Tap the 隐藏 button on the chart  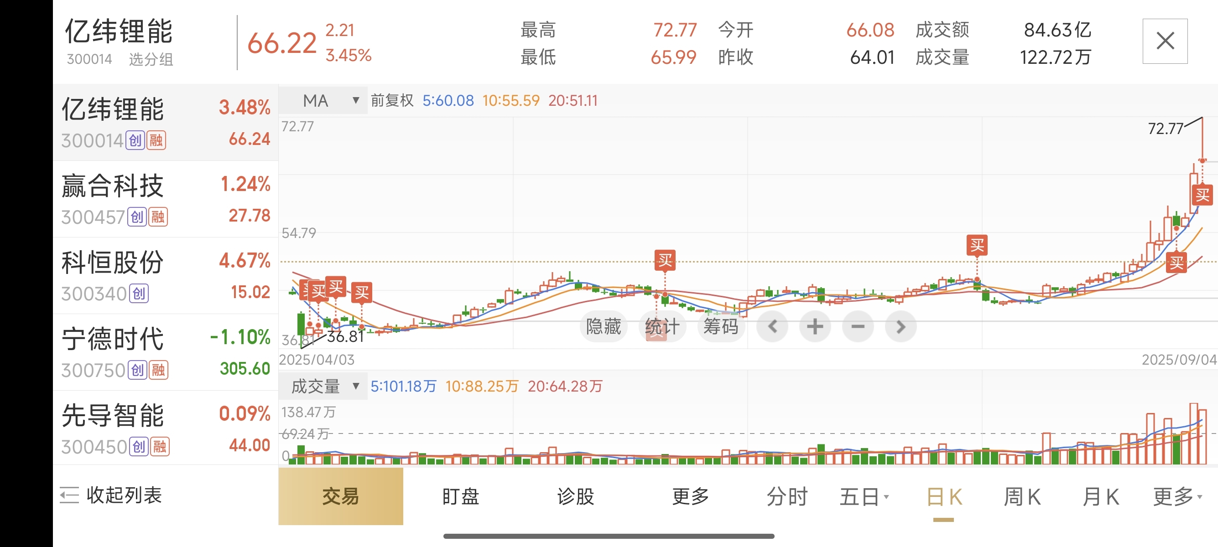pos(604,326)
